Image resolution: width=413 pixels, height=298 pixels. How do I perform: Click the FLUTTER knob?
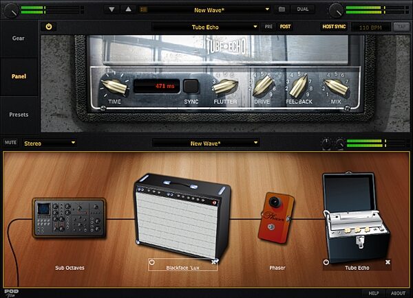point(225,86)
